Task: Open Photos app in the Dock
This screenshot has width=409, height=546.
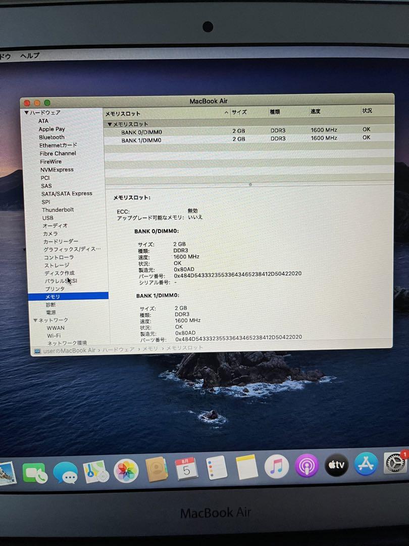Action: (x=126, y=471)
